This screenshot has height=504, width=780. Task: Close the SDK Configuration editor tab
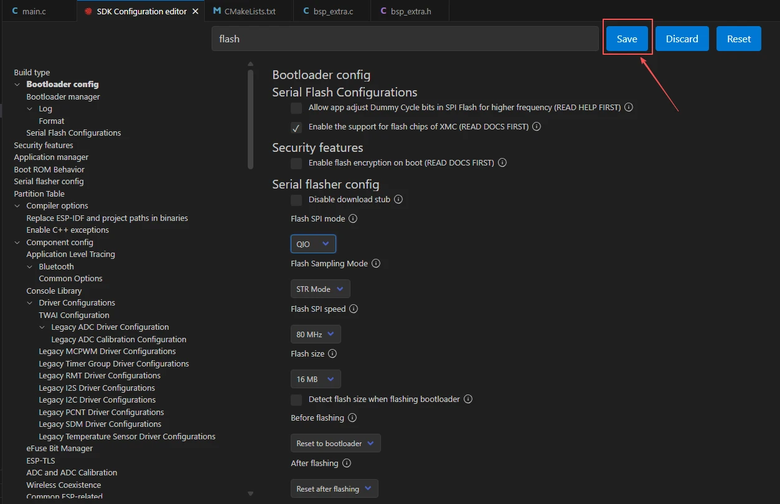click(x=196, y=11)
